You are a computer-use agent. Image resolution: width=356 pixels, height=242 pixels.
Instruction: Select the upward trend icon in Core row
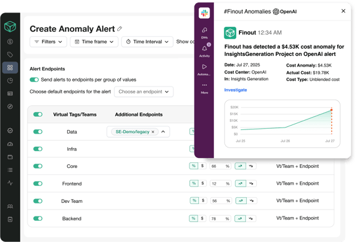tap(240, 166)
